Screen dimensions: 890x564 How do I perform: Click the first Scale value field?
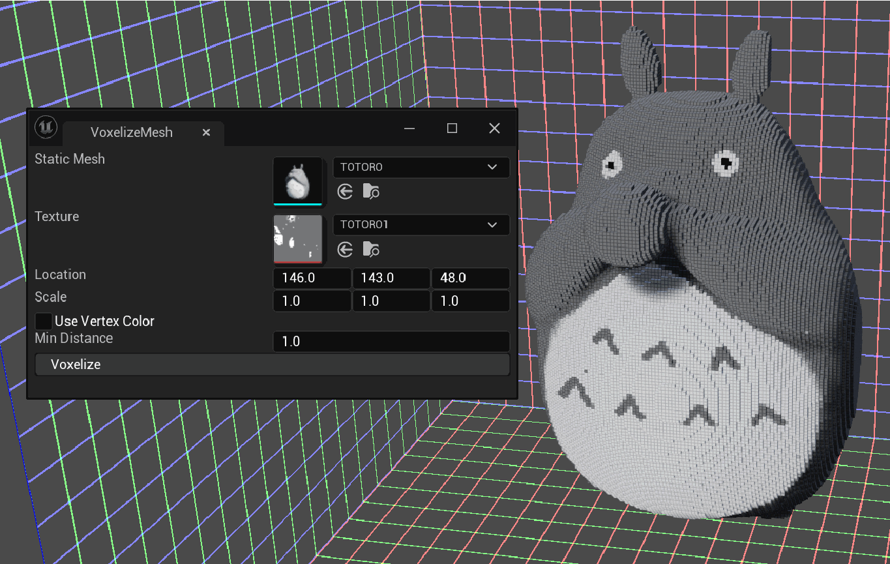312,301
